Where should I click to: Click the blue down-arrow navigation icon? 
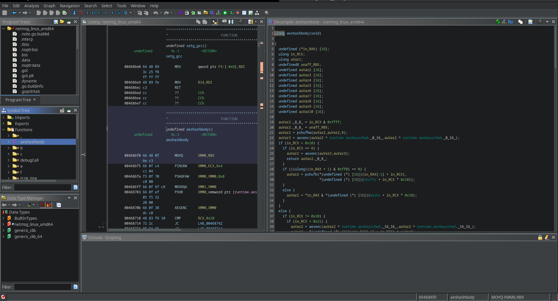(x=74, y=13)
